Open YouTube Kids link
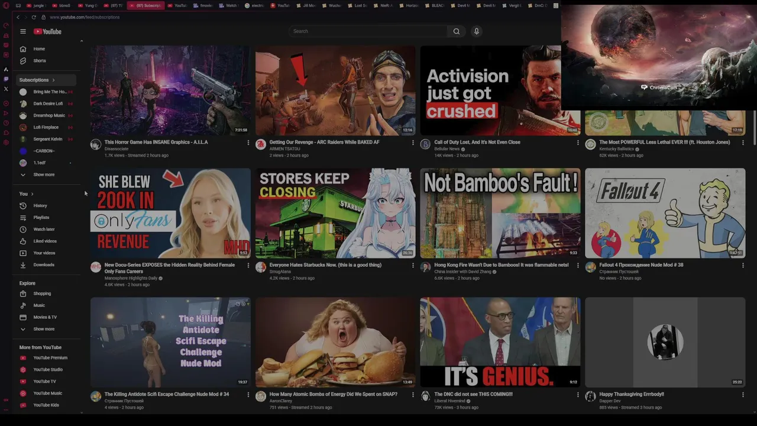The height and width of the screenshot is (426, 757). coord(47,405)
